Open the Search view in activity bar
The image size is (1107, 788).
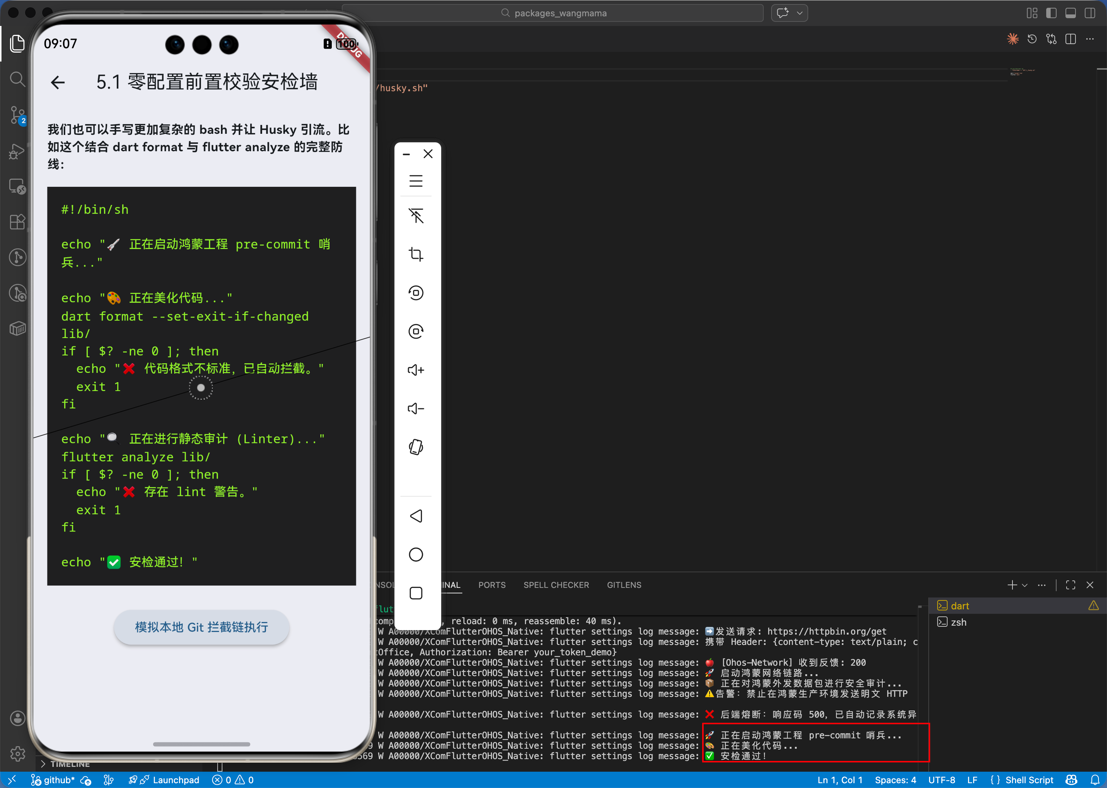17,79
